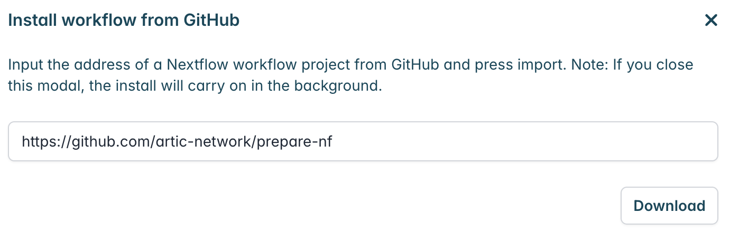The image size is (730, 232).
Task: Click the empty area of the URL field
Action: coord(523,141)
